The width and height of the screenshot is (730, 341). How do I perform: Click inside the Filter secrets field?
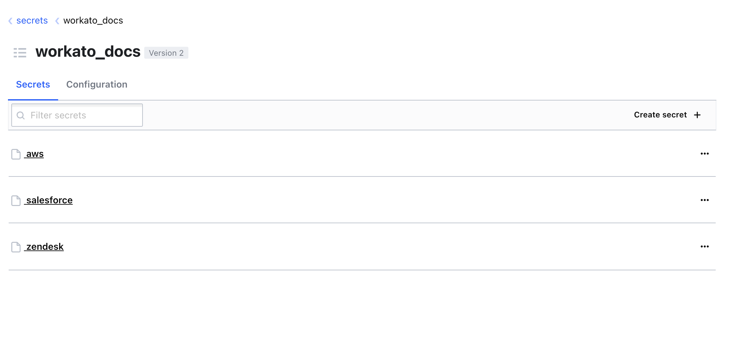click(x=76, y=115)
